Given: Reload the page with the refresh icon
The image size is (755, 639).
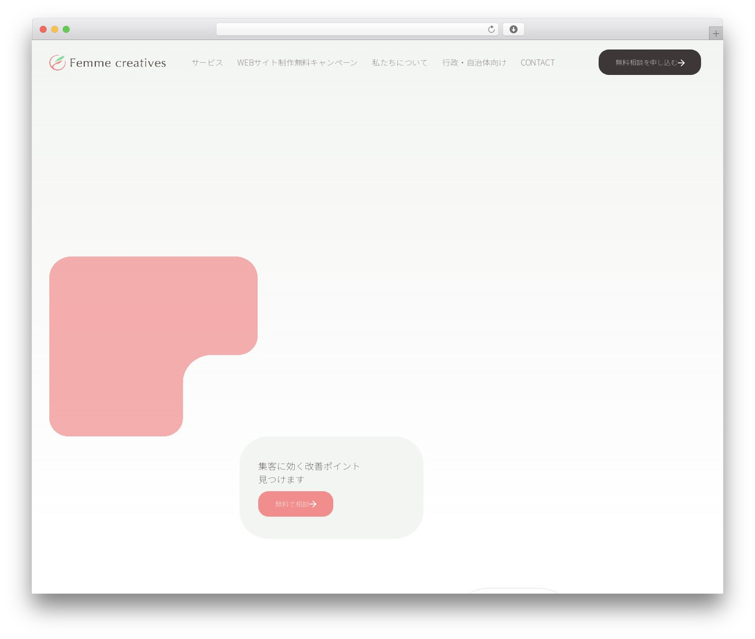Looking at the screenshot, I should tap(491, 29).
